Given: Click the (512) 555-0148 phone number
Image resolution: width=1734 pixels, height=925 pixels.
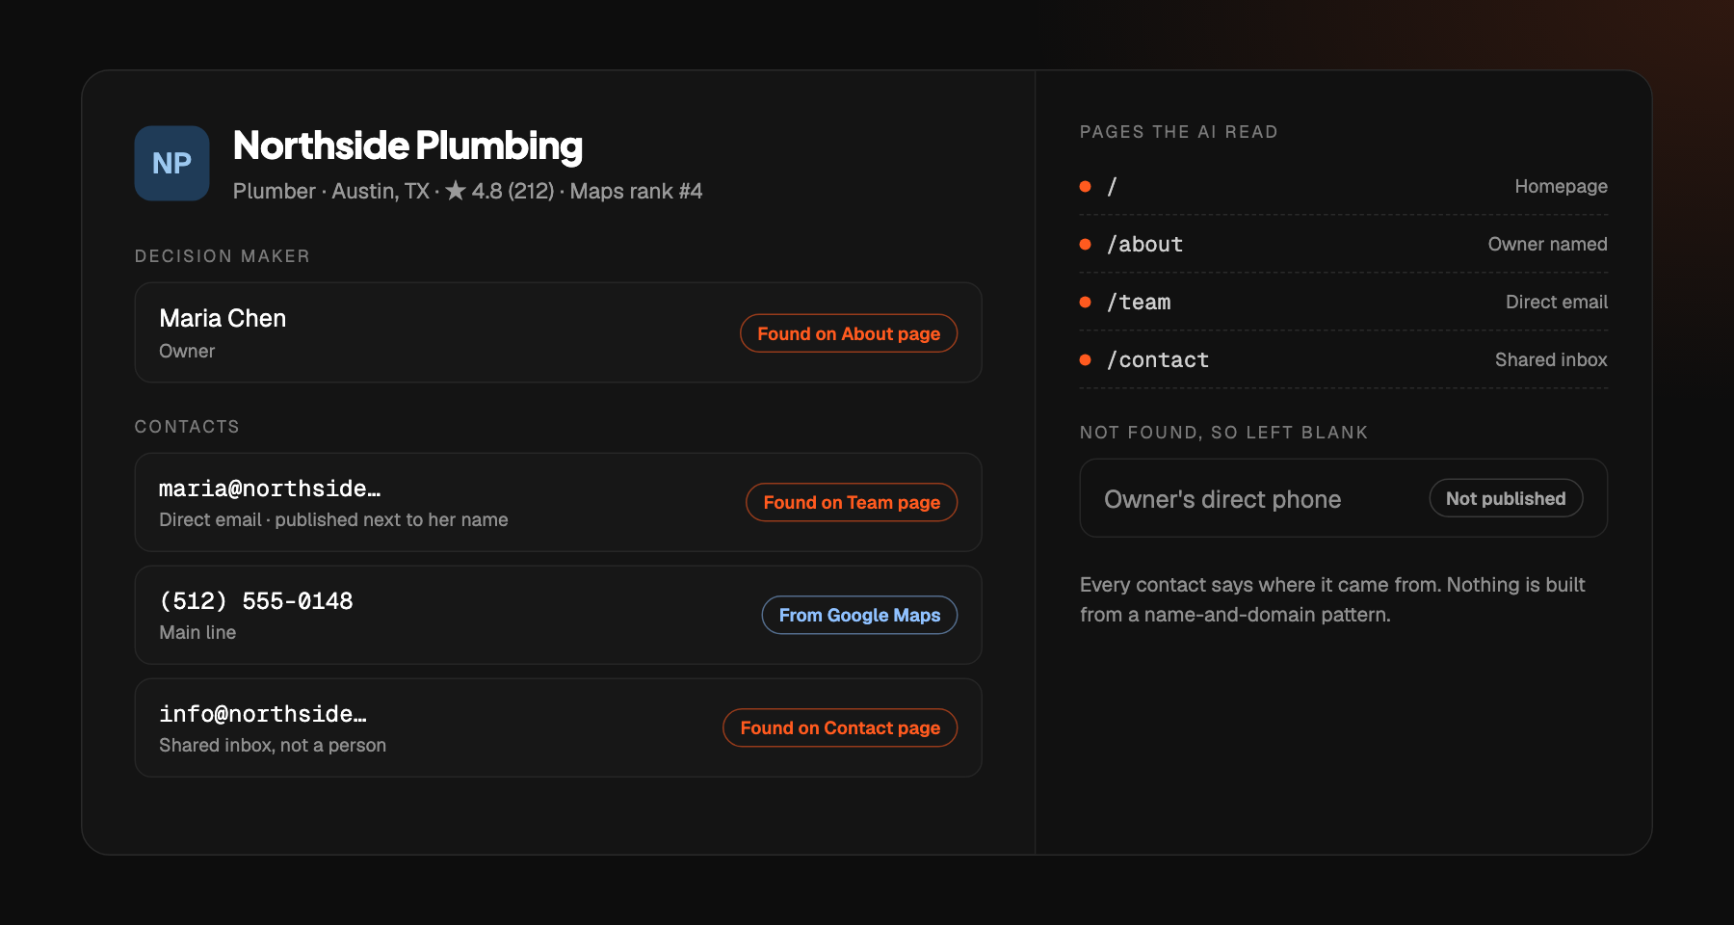Looking at the screenshot, I should 256,601.
